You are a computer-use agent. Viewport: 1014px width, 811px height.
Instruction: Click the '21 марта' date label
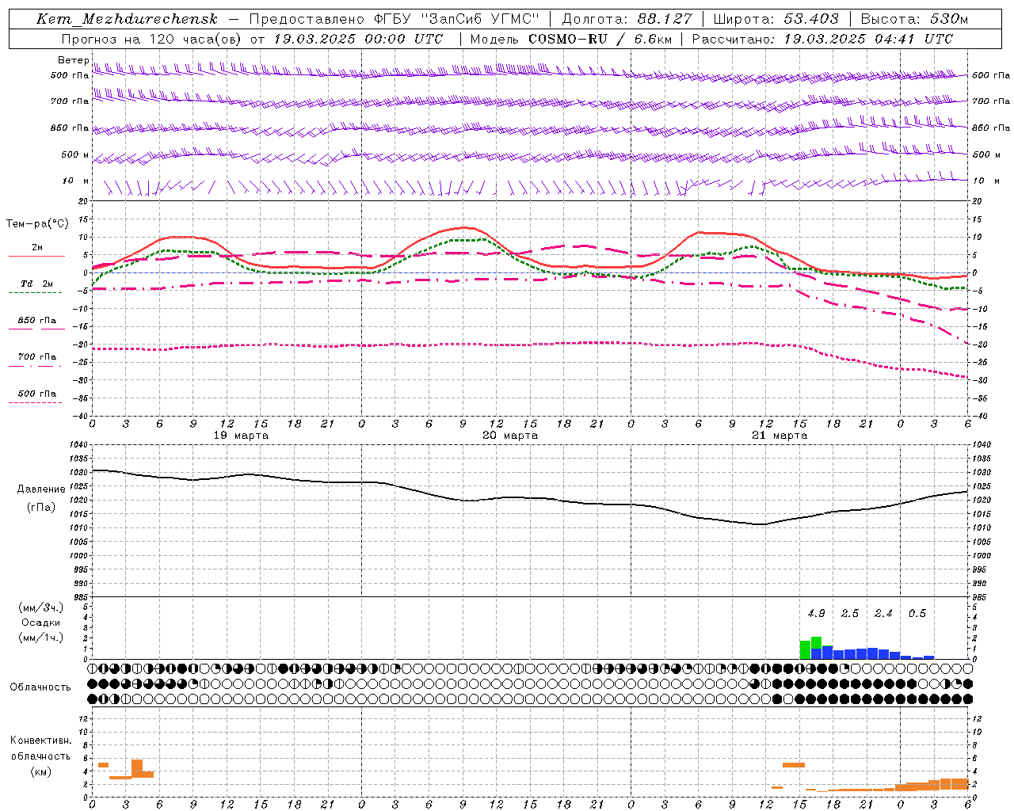tap(780, 436)
